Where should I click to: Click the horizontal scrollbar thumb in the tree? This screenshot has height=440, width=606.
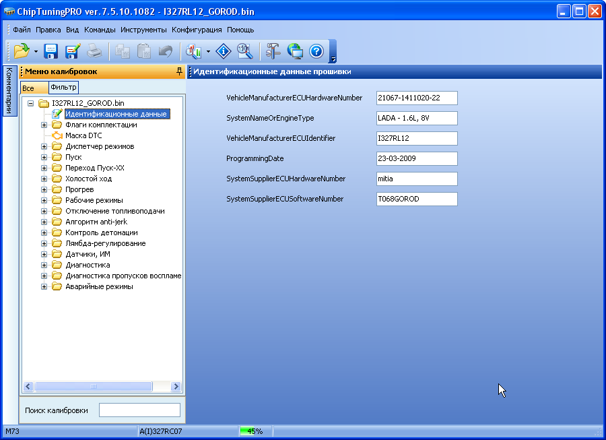94,386
